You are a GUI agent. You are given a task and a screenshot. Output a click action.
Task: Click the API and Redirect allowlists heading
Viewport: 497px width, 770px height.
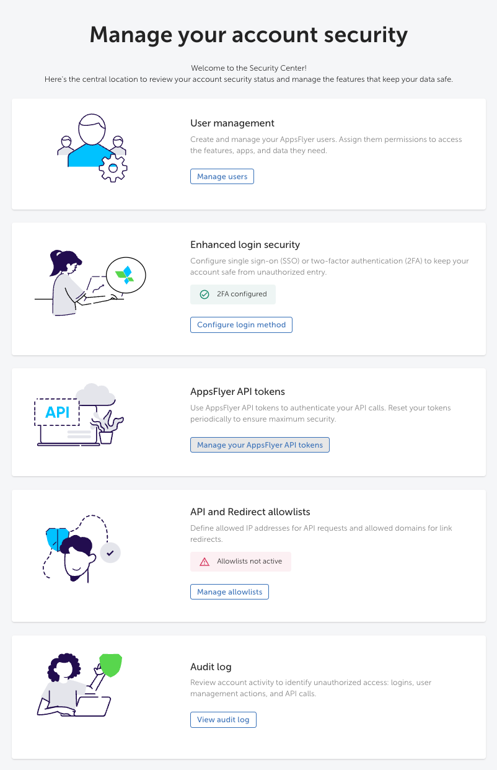click(250, 511)
